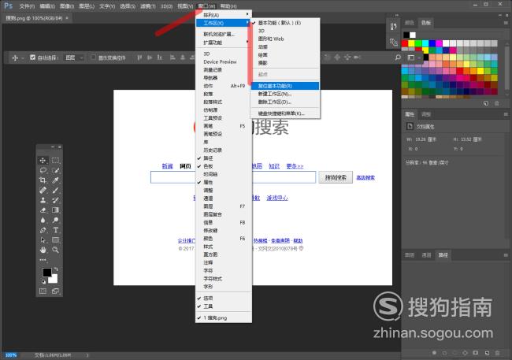
Task: Click align top edges in the options bar
Action: tap(139, 58)
